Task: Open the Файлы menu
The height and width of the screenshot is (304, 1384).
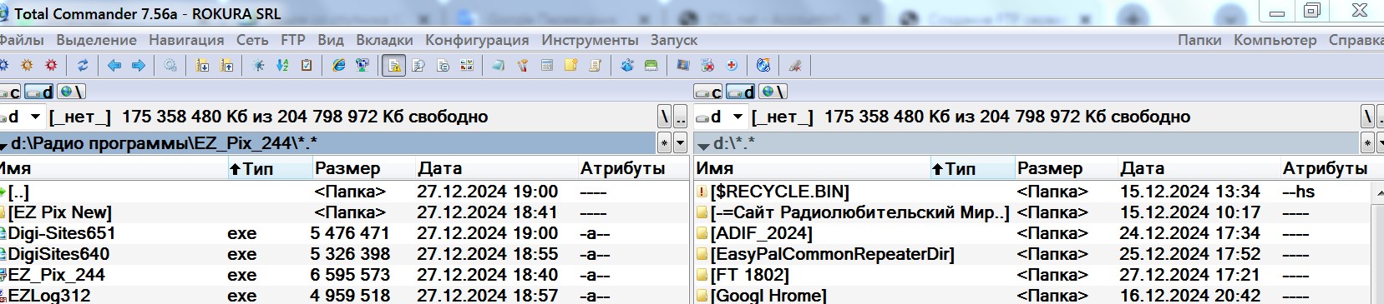Action: pyautogui.click(x=22, y=39)
